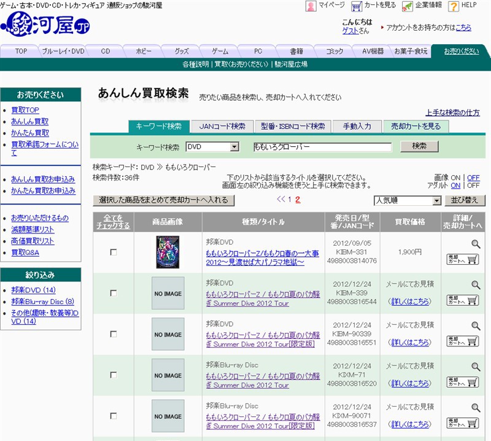Screen dimensions: 491x441
Task: Open the Hobby navigation tab
Action: [144, 51]
